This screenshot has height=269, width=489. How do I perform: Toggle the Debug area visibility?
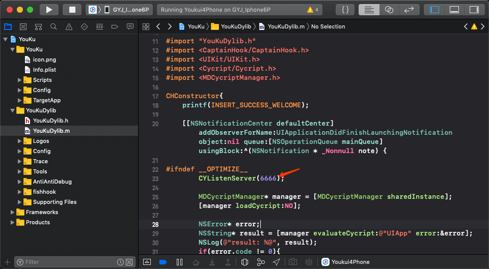coord(454,10)
